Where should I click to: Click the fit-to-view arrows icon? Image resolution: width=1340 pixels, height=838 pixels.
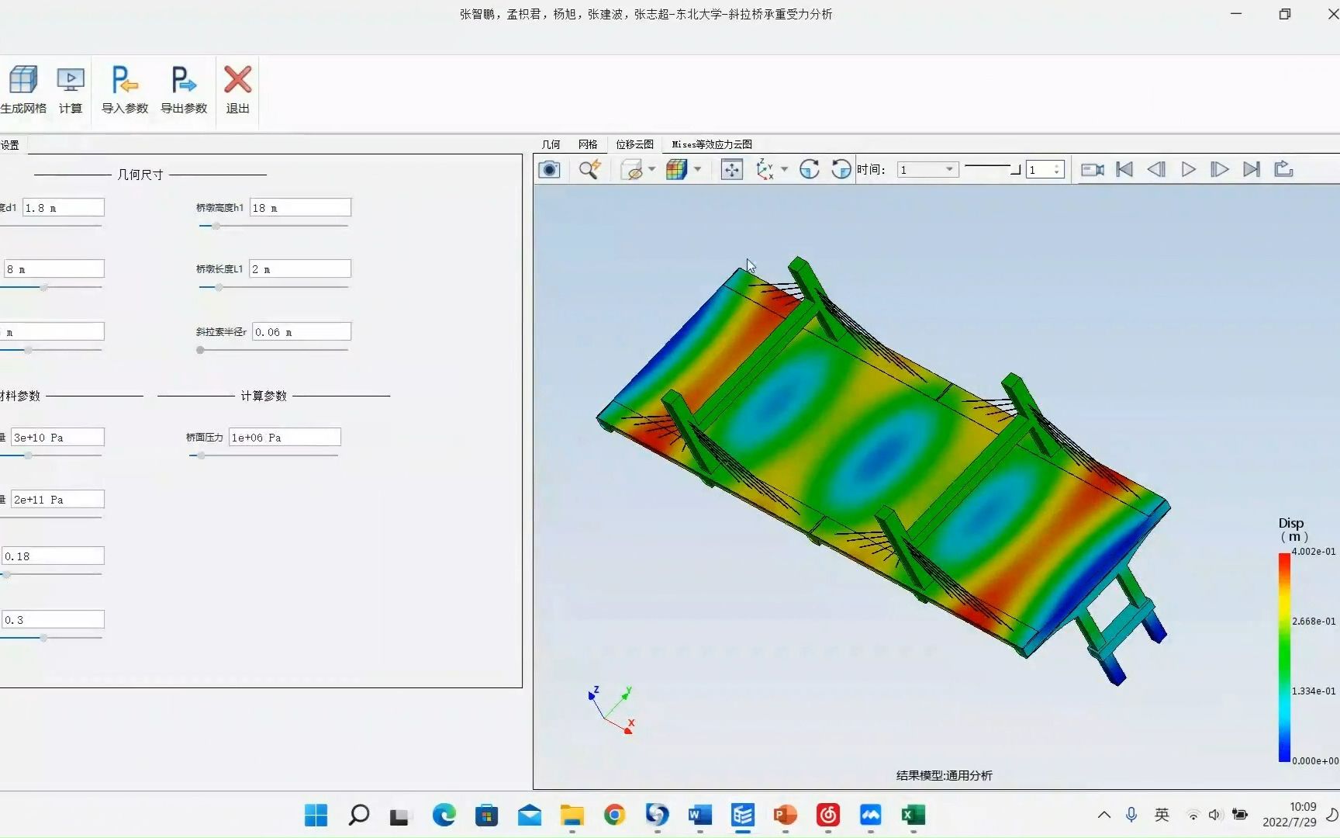pos(731,169)
